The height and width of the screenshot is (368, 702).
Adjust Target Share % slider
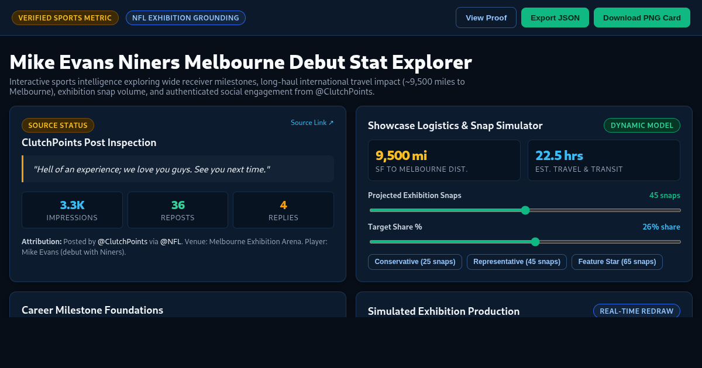tap(525, 242)
